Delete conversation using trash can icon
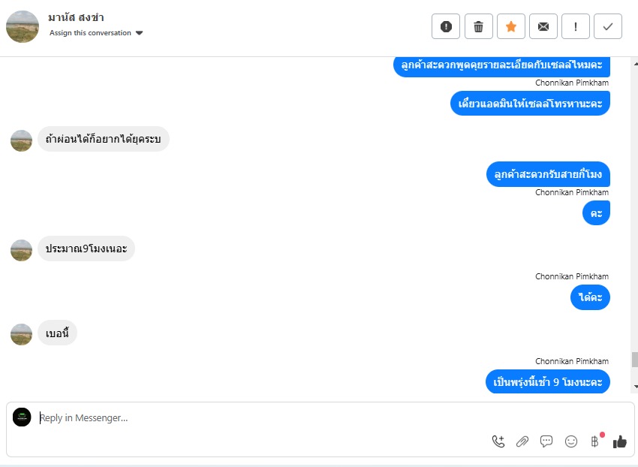 [479, 26]
